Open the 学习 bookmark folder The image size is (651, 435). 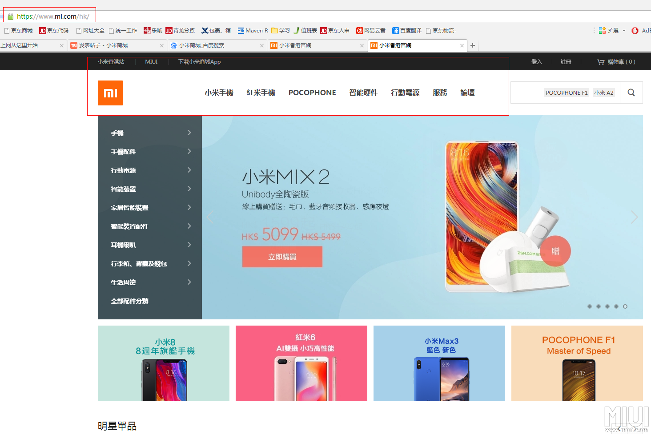click(281, 31)
